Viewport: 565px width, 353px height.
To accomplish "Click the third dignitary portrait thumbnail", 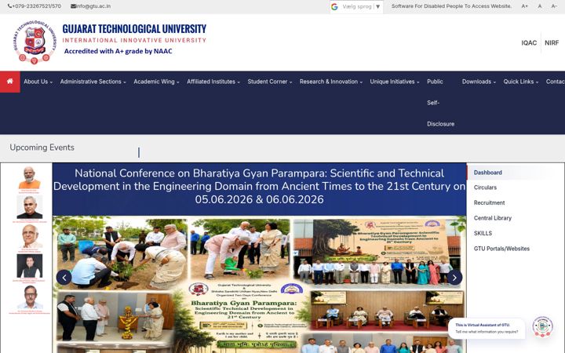I will (x=30, y=236).
